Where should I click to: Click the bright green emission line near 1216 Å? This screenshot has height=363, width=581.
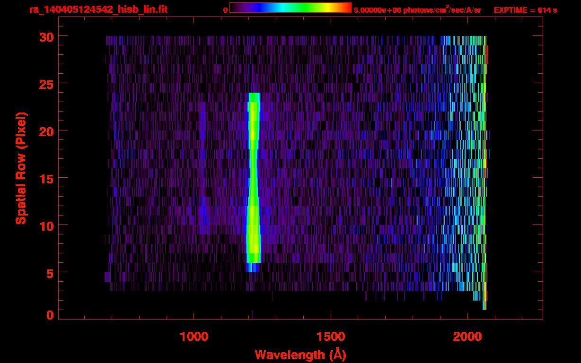coord(254,182)
